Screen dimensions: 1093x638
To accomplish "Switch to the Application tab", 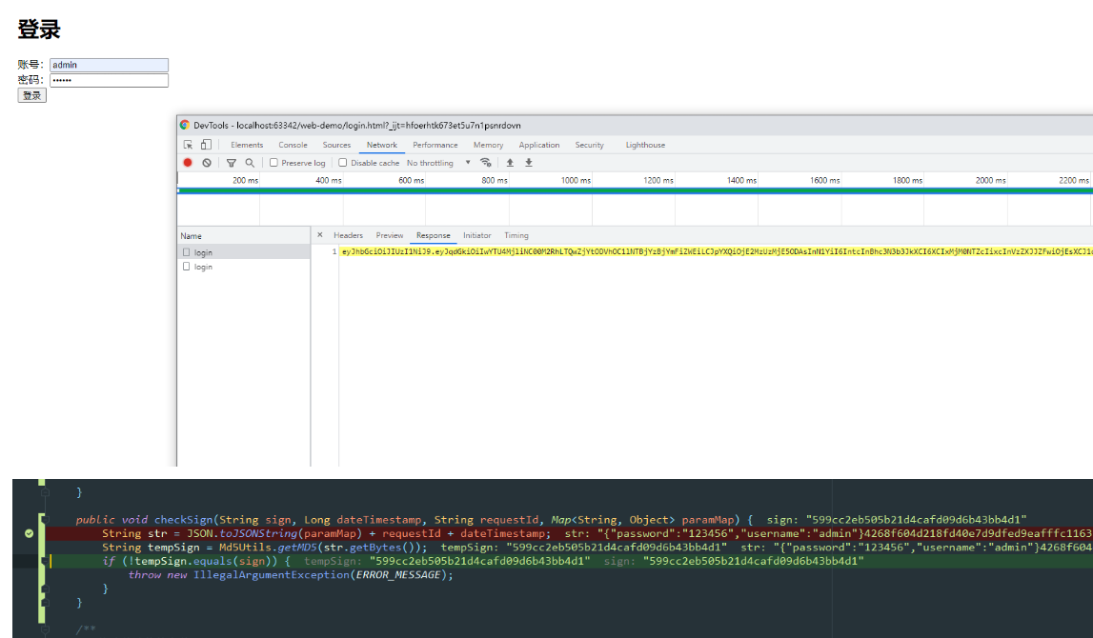I will (538, 145).
